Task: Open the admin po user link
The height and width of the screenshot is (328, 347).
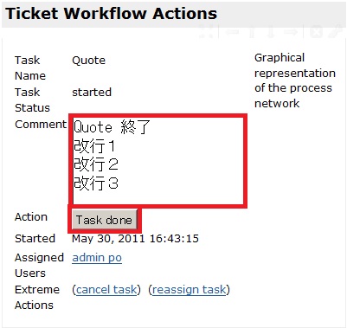Action: pyautogui.click(x=97, y=258)
